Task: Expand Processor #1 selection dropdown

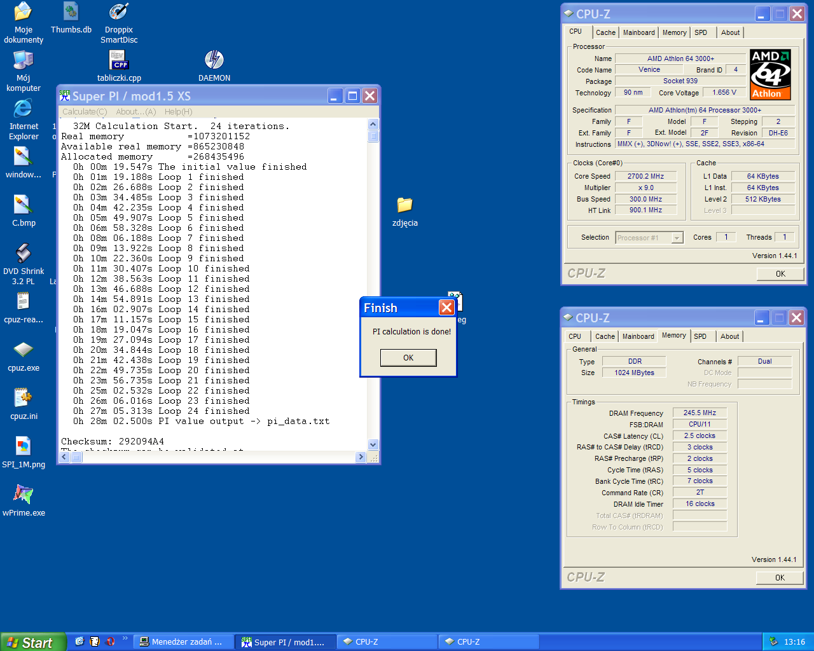Action: coord(677,238)
